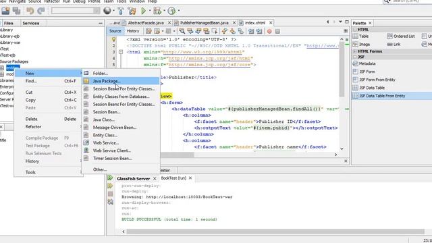Expand the HTML Forms palette category
Screen dimensions: 432x243
355,51
